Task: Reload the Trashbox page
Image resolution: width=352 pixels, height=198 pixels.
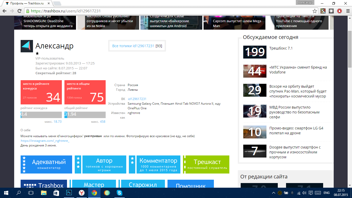Action: (x=19, y=11)
